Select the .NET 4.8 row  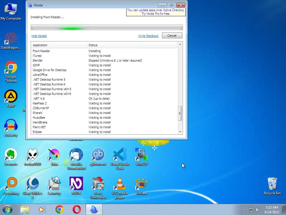[104, 99]
